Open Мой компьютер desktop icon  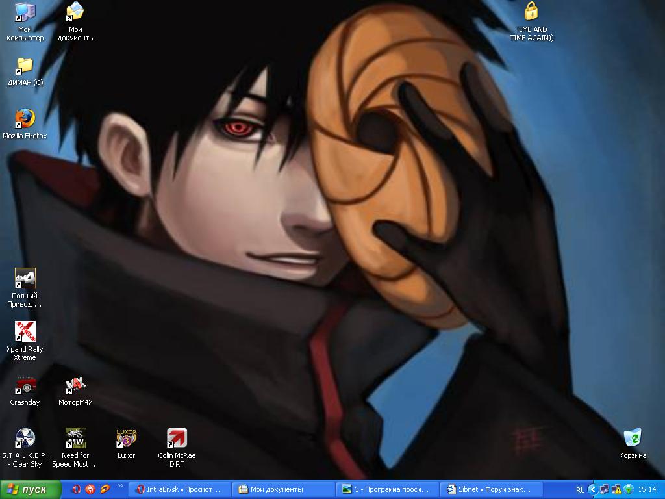pyautogui.click(x=25, y=12)
